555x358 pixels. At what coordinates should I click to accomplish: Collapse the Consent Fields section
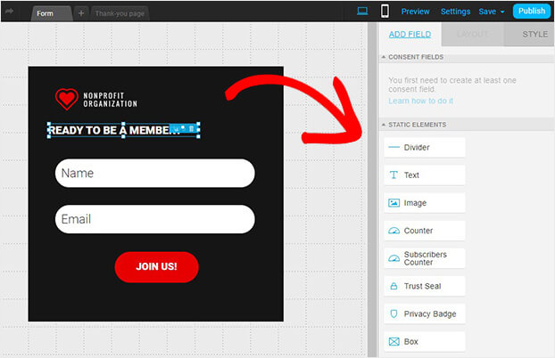click(384, 57)
